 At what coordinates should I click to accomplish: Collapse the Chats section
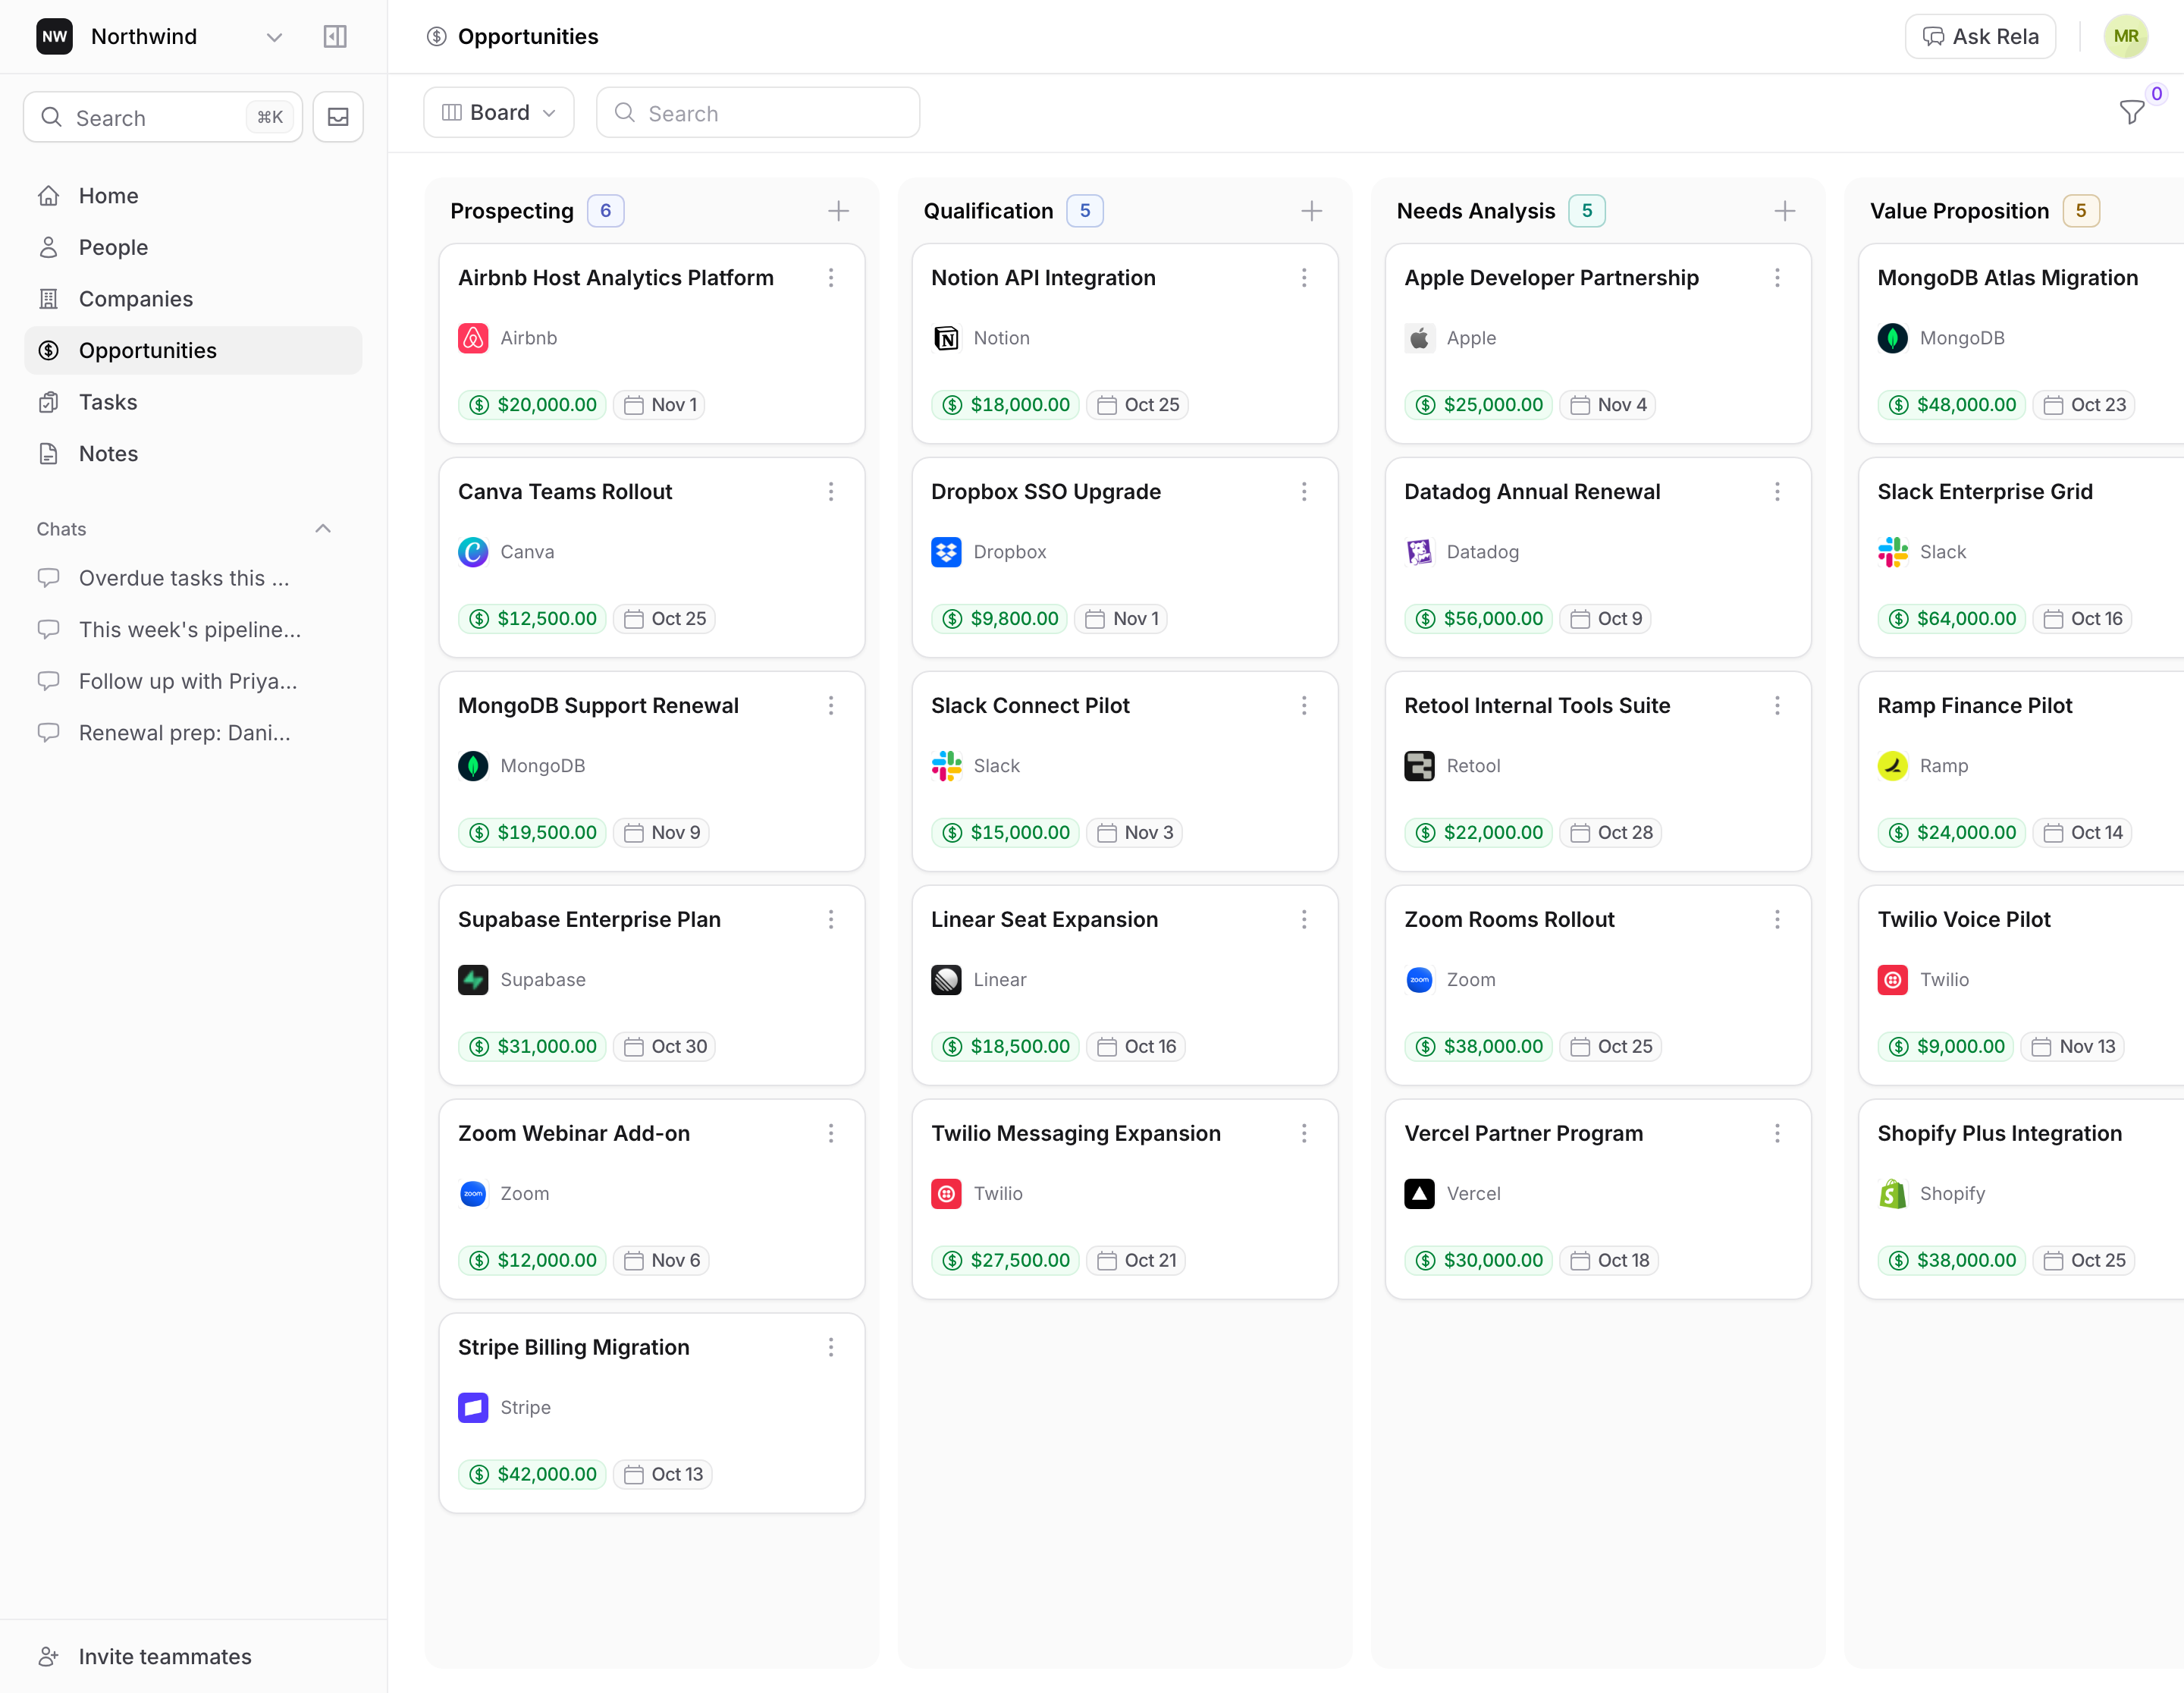pyautogui.click(x=322, y=529)
